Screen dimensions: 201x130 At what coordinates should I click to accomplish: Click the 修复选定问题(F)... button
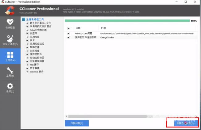click(186, 123)
